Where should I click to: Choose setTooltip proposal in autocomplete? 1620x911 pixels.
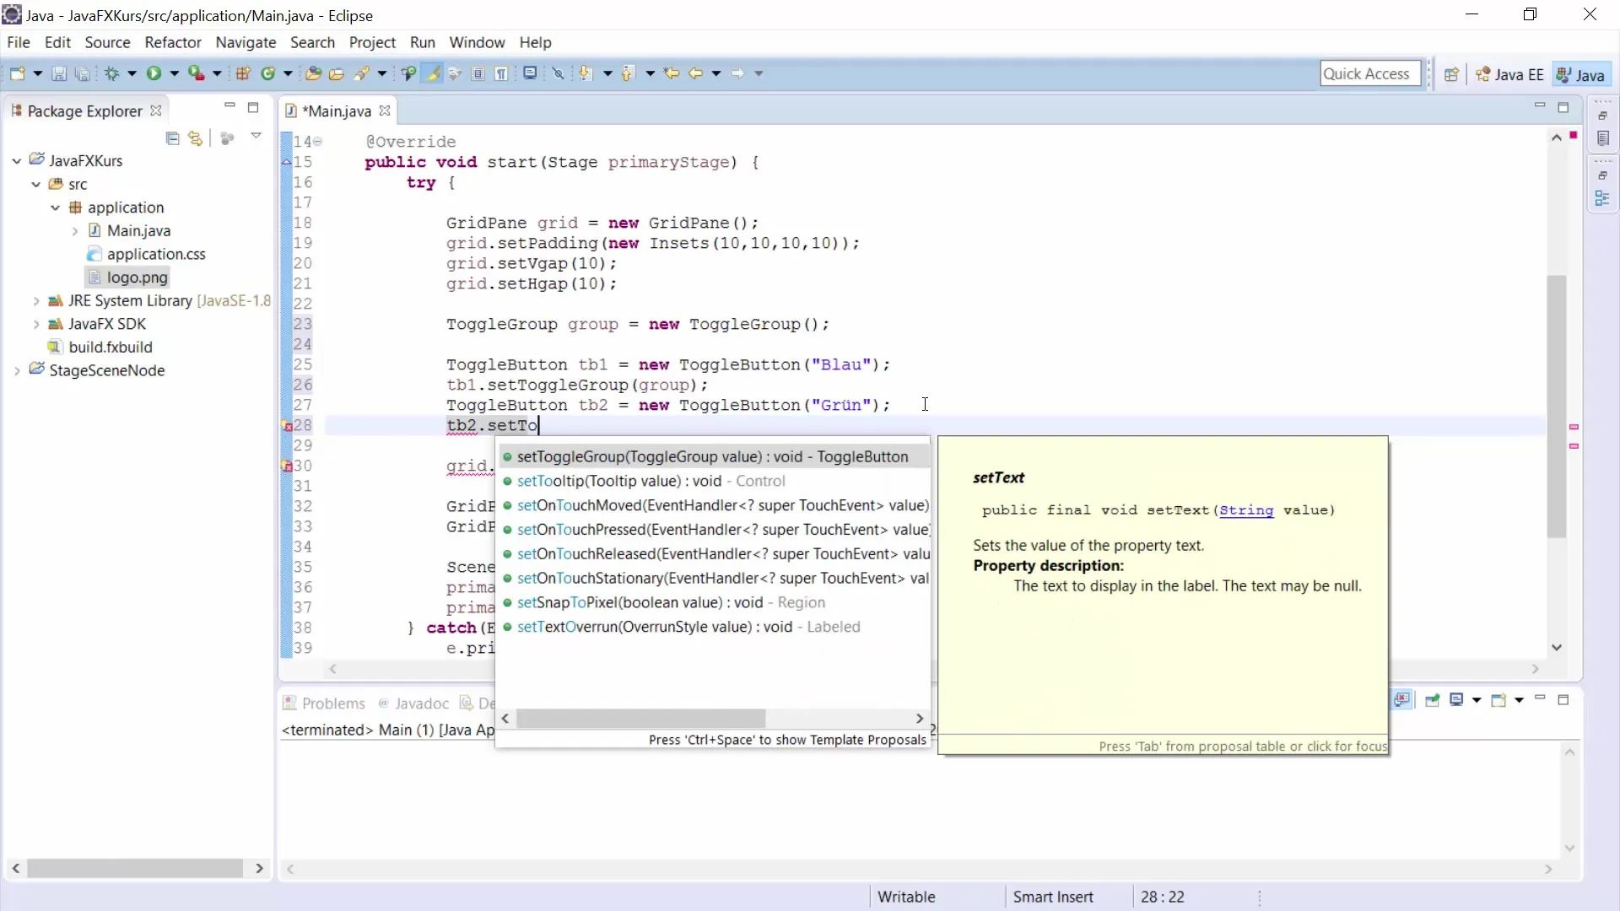tap(713, 481)
